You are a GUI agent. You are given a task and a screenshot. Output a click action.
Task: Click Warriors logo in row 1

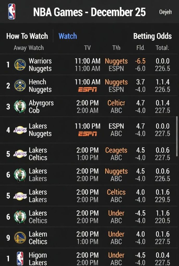pos(20,65)
